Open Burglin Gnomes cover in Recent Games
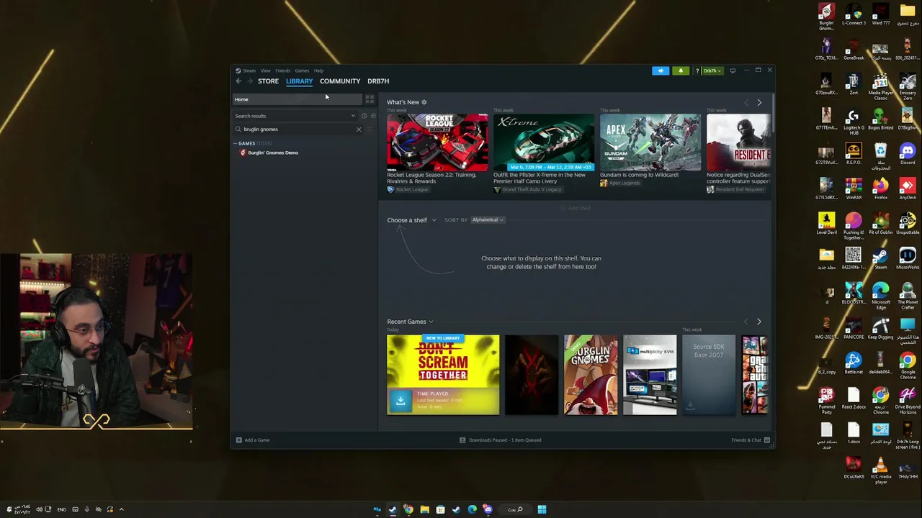Image resolution: width=922 pixels, height=518 pixels. click(x=591, y=375)
